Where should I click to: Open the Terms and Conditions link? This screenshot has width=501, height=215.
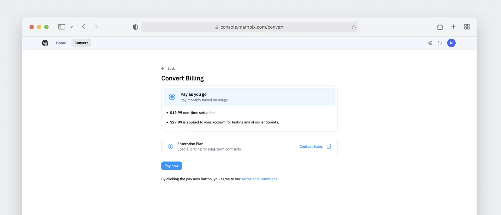click(259, 179)
